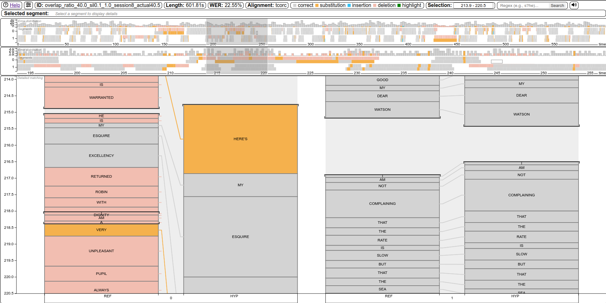Select the ESQUIRE reference word

pyautogui.click(x=101, y=136)
